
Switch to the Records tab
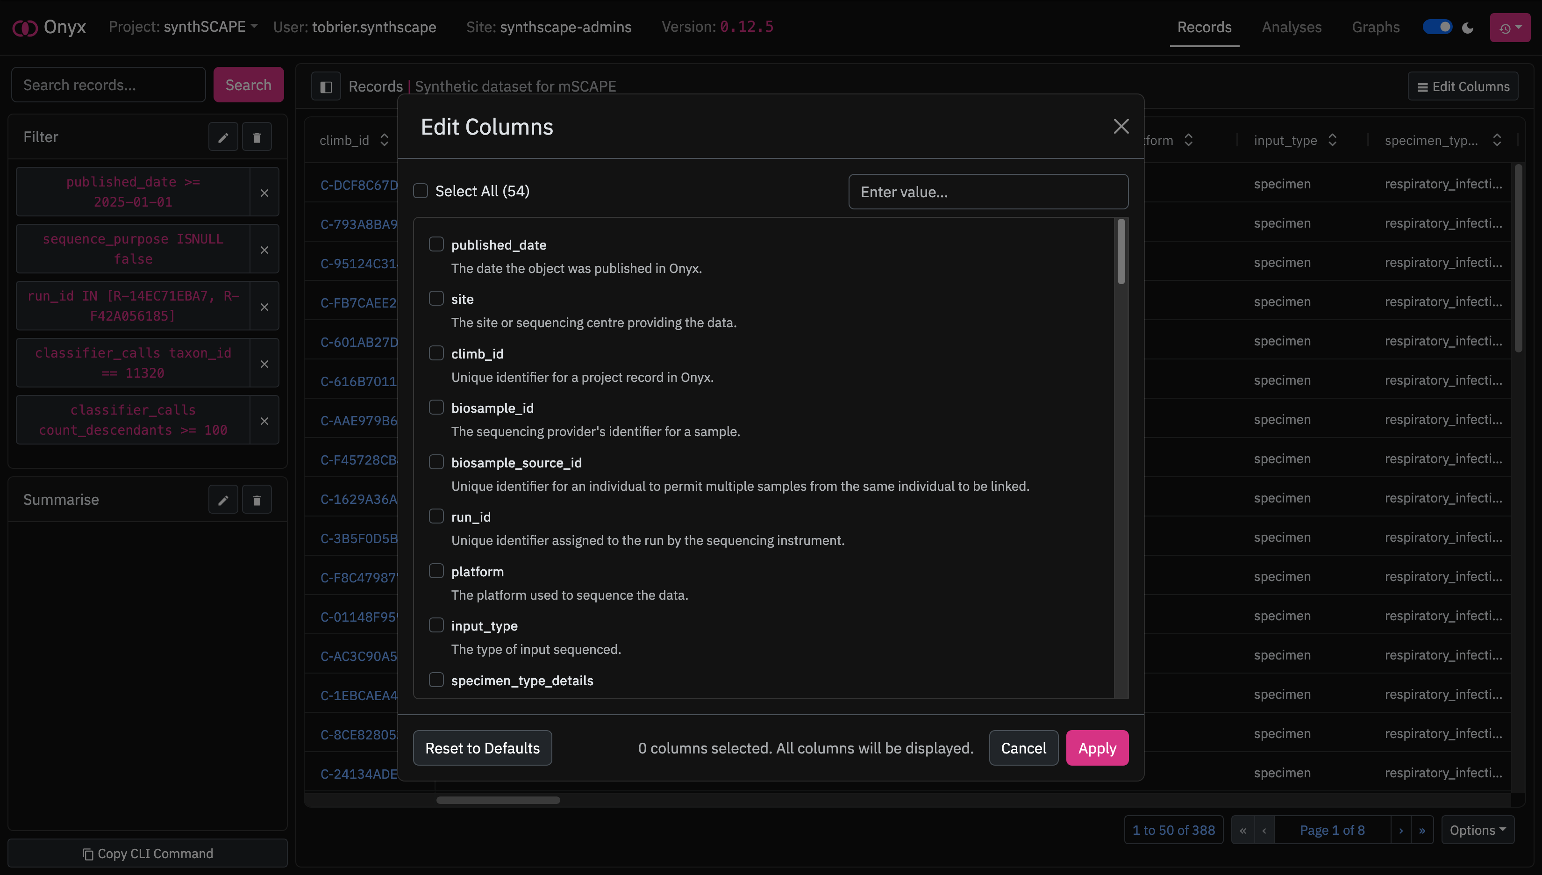click(x=1204, y=28)
